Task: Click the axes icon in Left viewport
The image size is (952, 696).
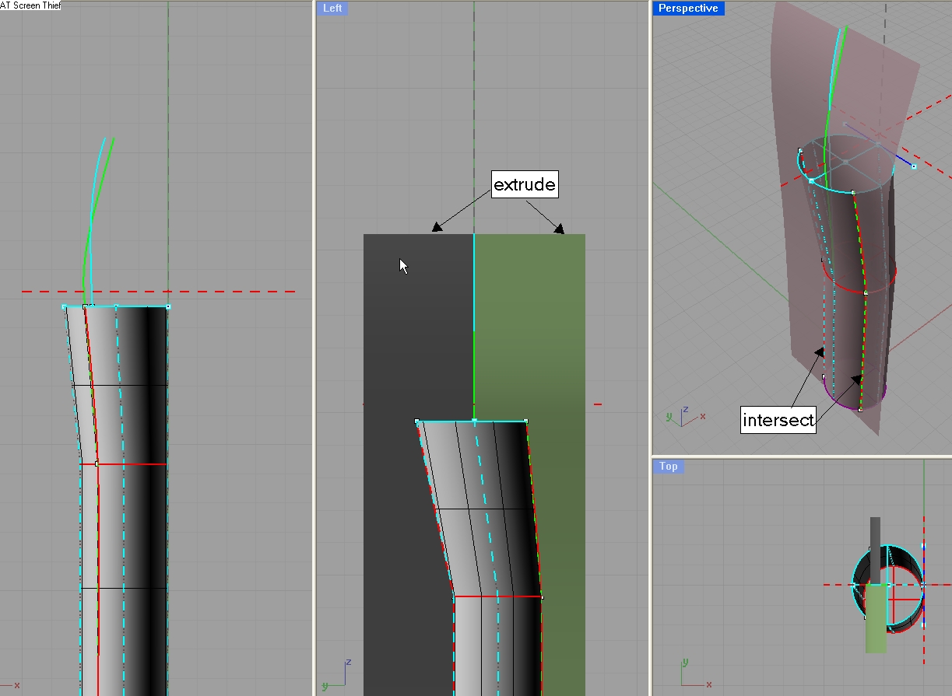Action: [x=337, y=674]
